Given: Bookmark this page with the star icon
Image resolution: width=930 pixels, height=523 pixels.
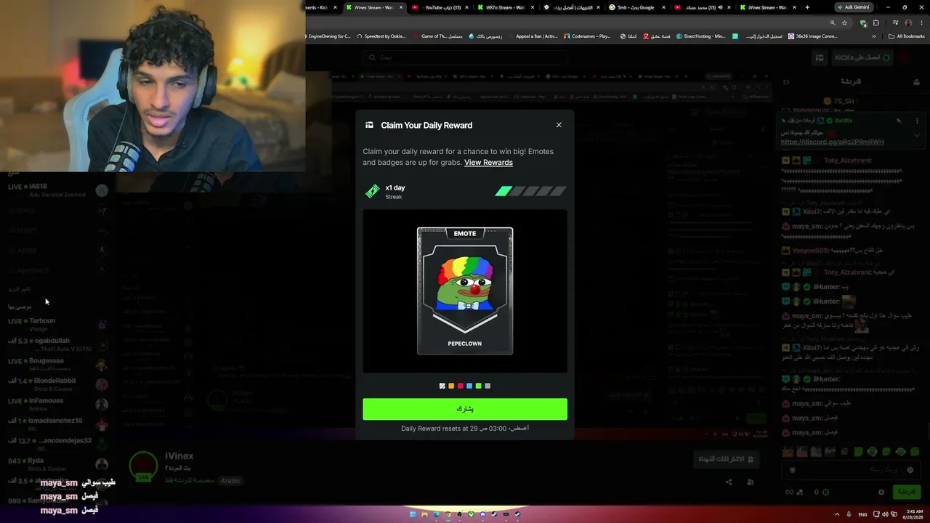Looking at the screenshot, I should (844, 23).
